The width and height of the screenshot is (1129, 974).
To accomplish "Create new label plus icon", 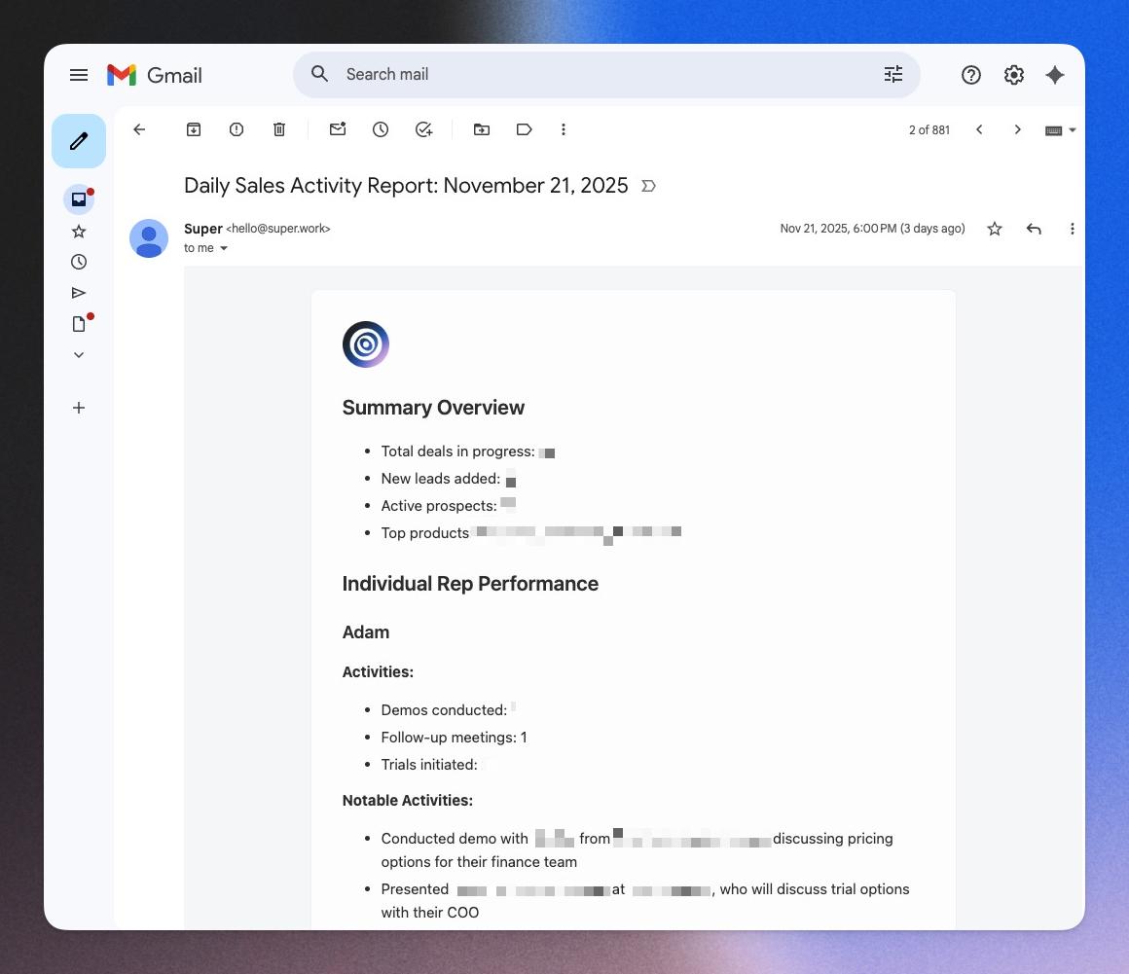I will click(79, 408).
